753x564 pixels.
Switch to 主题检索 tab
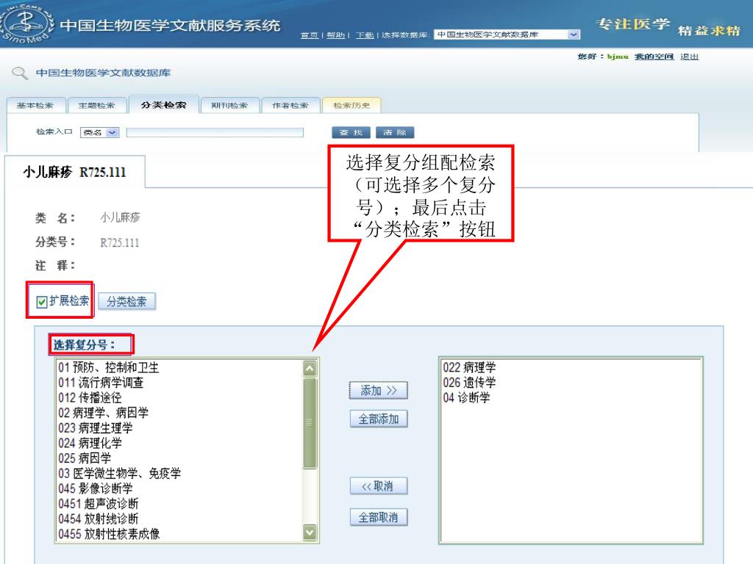tap(97, 106)
